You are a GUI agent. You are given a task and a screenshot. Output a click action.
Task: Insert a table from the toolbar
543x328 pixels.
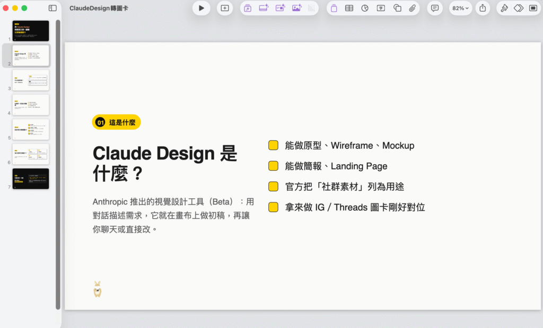(x=349, y=8)
